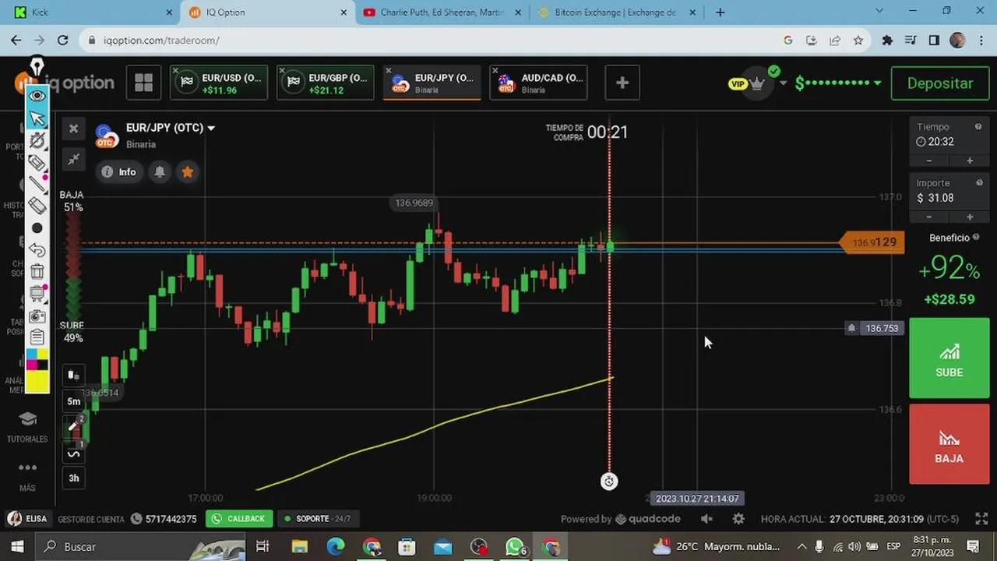
Task: Open the 3h chart time range selector
Action: coord(73,478)
